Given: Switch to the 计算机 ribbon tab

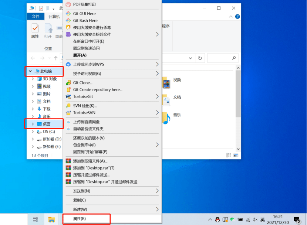Looking at the screenshot, I should tap(54, 17).
